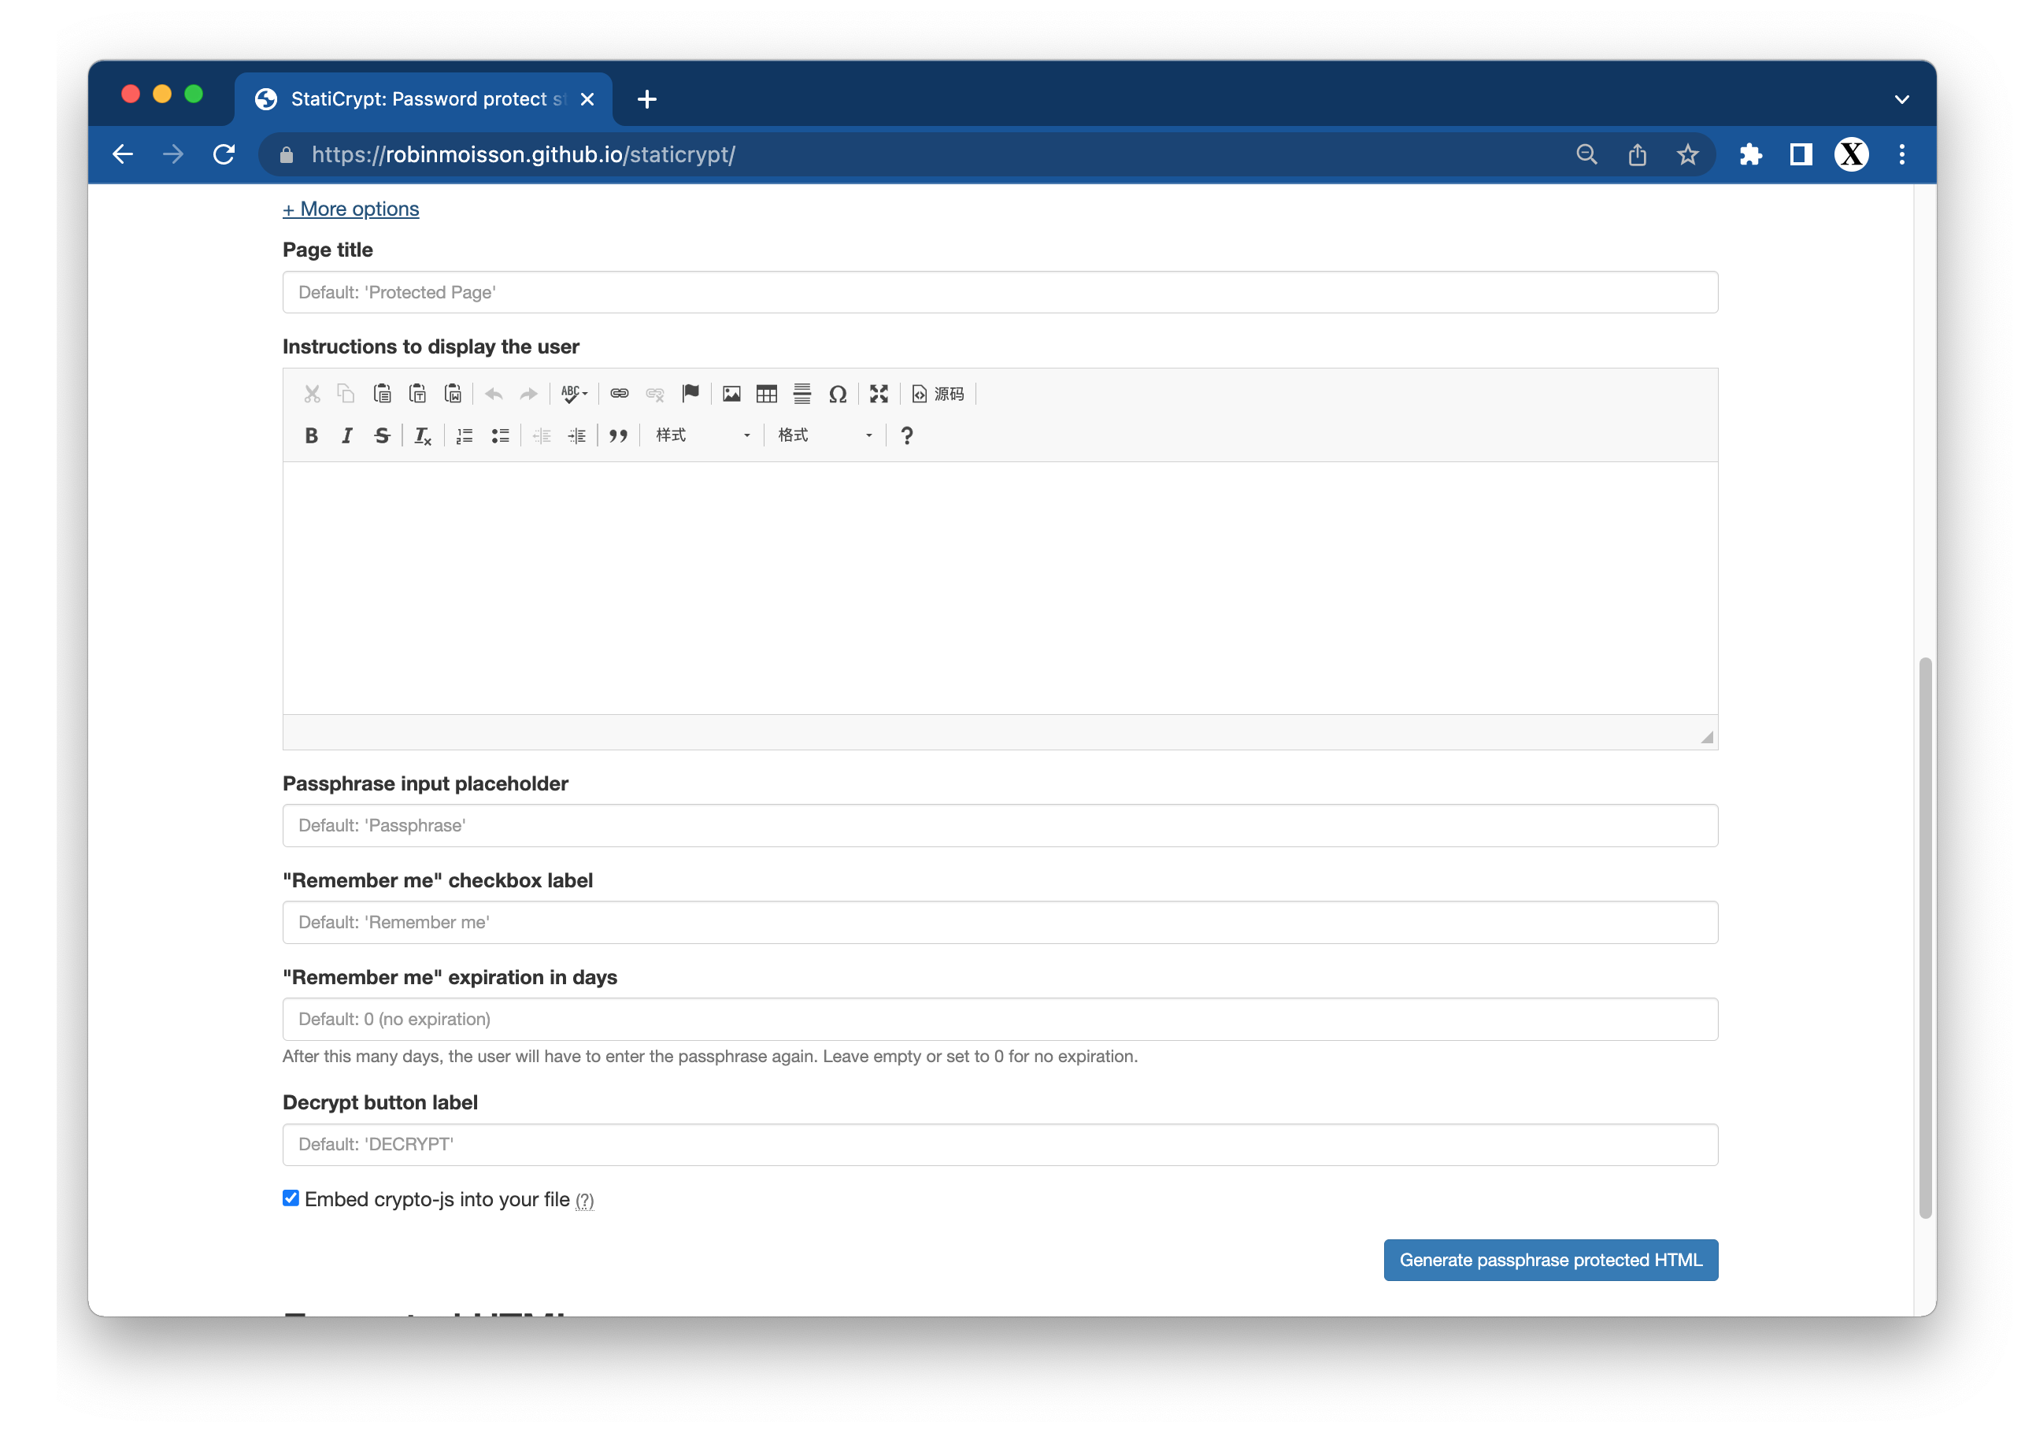Uncheck Embed crypto-js into your file

click(291, 1198)
